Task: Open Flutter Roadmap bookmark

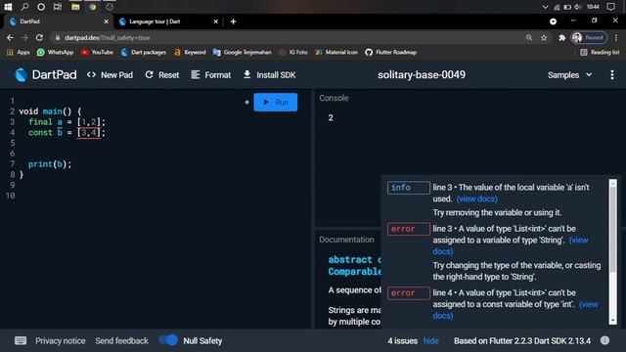Action: point(391,52)
